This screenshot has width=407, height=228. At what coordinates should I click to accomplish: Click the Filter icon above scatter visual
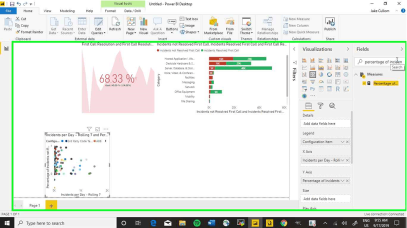point(89,129)
